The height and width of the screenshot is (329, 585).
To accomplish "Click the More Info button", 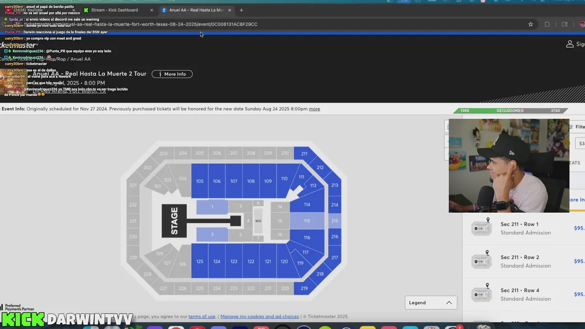I will pyautogui.click(x=172, y=74).
